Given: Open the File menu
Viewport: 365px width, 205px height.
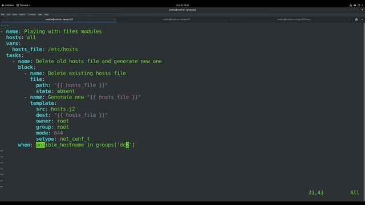Looking at the screenshot, I should coord(3,14).
